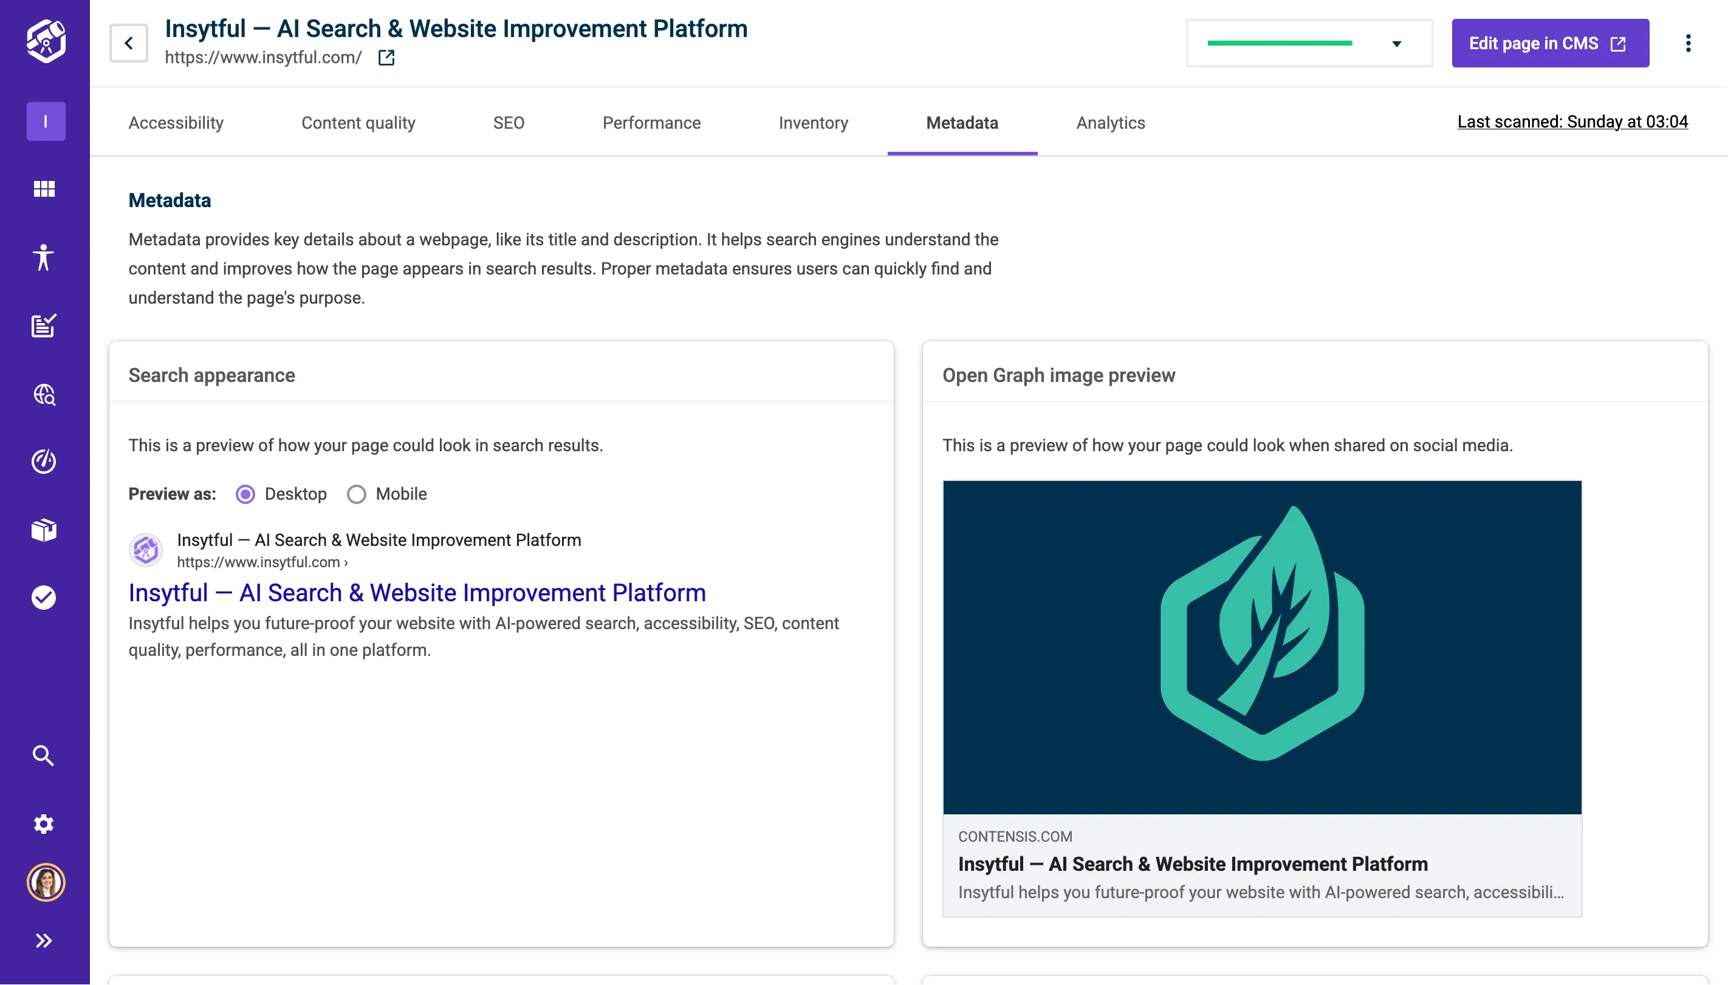1728x985 pixels.
Task: Select Mobile preview radio button
Action: [356, 494]
